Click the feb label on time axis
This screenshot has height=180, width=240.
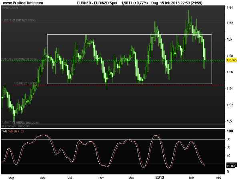(x=191, y=178)
